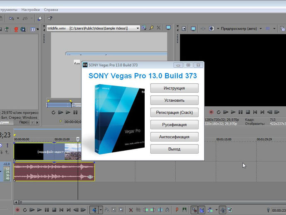Click Pause in trimmer transport
This screenshot has height=215, width=286.
(x=75, y=112)
